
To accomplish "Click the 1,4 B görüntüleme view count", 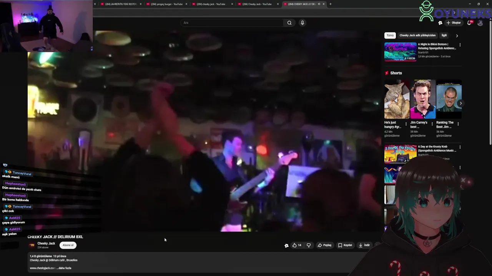I will 41,256.
